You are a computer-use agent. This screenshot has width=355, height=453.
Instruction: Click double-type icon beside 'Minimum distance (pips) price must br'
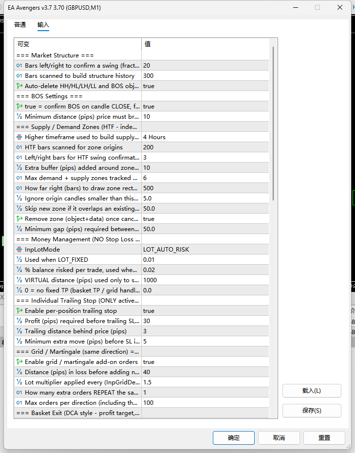(x=19, y=117)
